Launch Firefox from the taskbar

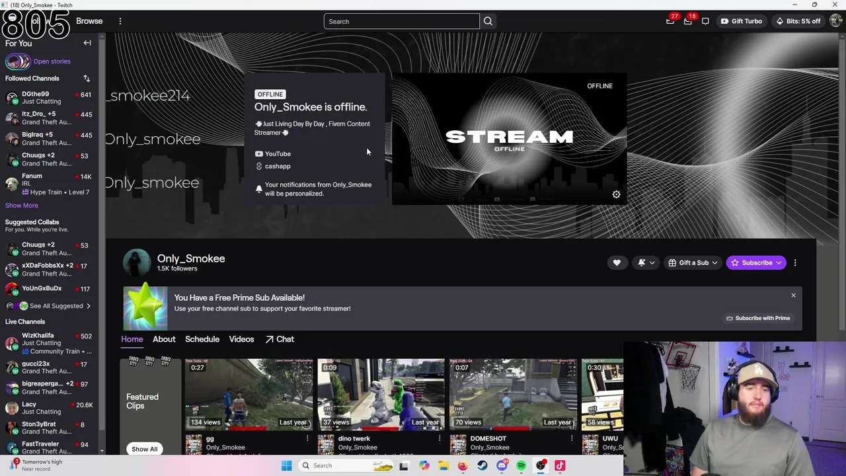pos(463,465)
